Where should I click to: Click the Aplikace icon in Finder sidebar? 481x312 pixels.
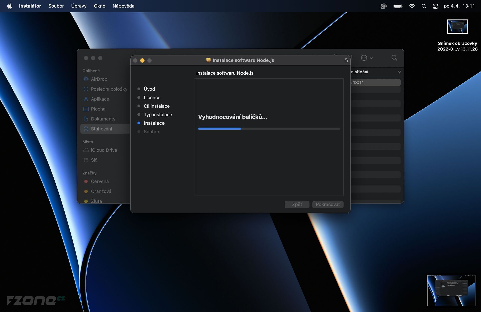tap(86, 99)
